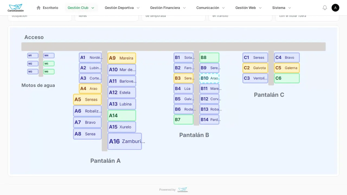Expand the Gestión Deportiva menu
347x195 pixels.
click(122, 8)
